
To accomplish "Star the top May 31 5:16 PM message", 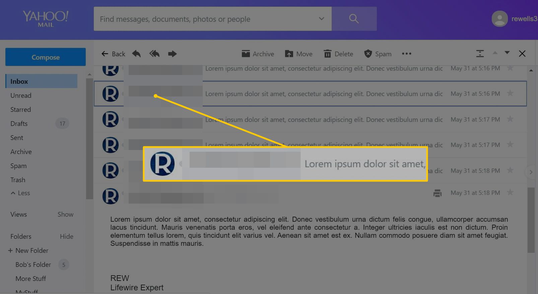I will click(510, 68).
